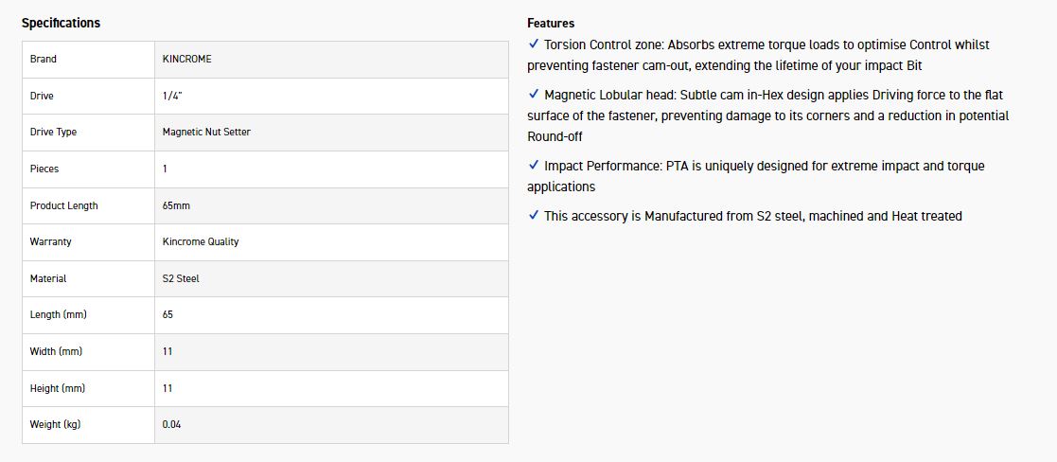Screen dimensions: 1057x462
Task: Click the checkmark beside S2 steel feature
Action: click(x=534, y=216)
